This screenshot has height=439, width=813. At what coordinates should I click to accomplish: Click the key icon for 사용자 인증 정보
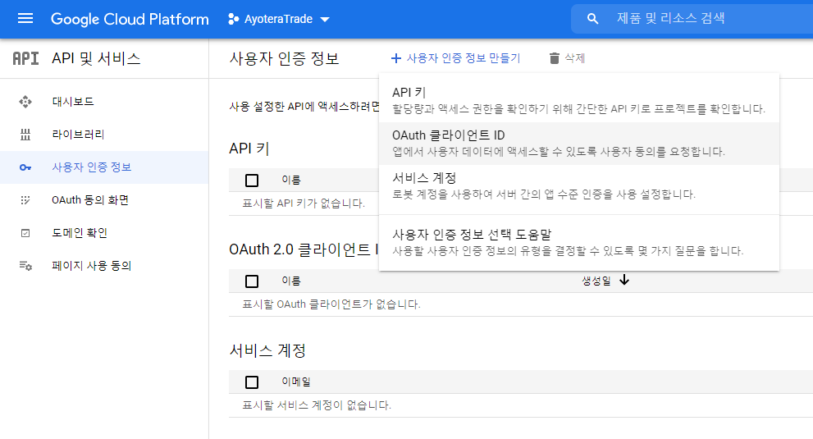pos(25,167)
